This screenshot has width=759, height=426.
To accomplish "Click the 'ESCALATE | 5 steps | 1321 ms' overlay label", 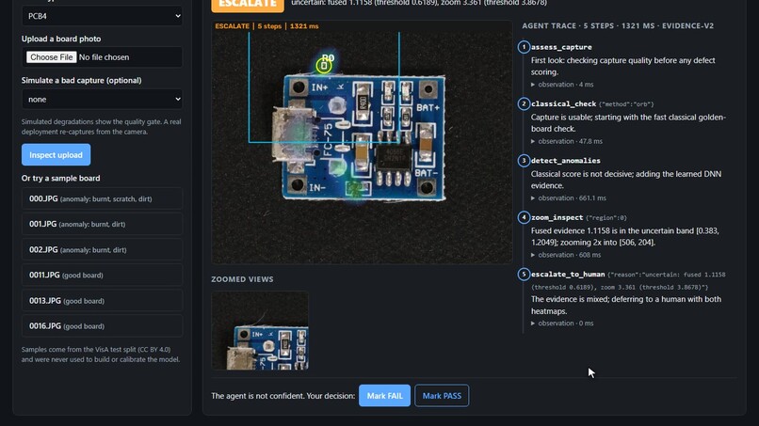I will [x=266, y=26].
